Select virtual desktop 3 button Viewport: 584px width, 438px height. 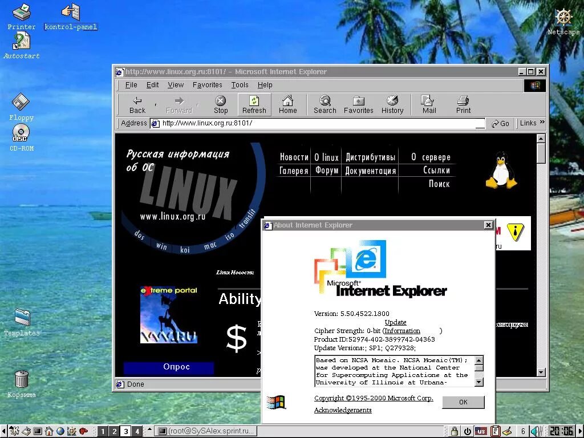pos(126,431)
